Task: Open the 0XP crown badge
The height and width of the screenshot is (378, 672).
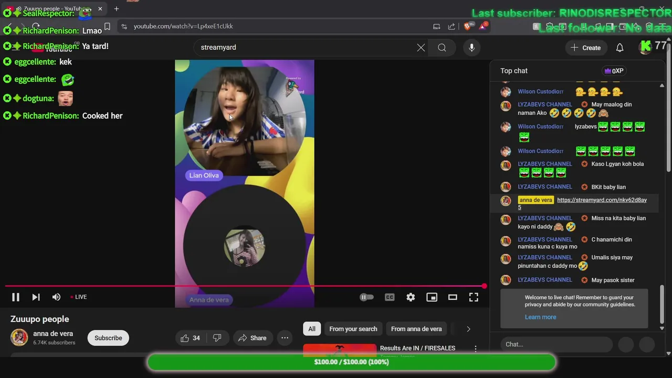Action: 614,71
